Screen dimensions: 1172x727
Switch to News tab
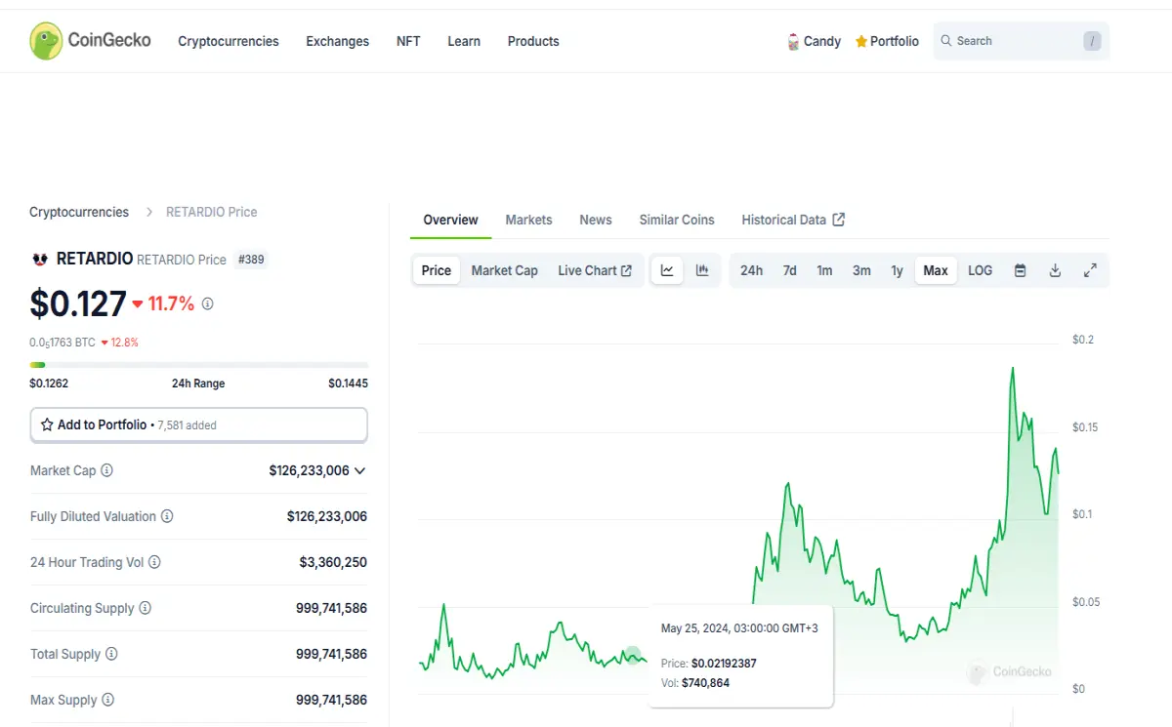pos(596,220)
